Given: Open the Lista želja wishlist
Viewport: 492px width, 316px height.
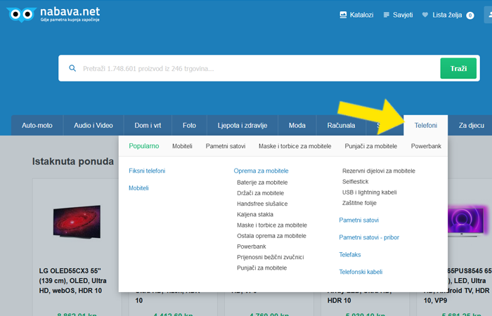Looking at the screenshot, I should [447, 15].
